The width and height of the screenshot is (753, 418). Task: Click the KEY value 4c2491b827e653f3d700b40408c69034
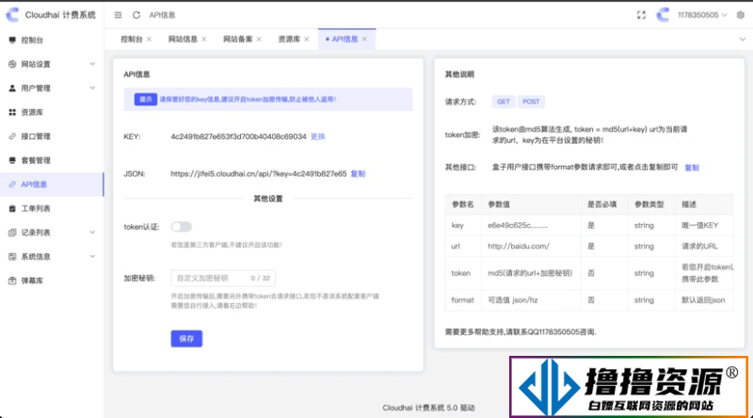238,137
